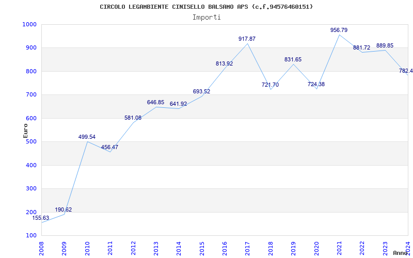Click the 917.87 peak label
The width and height of the screenshot is (413, 258).
coord(247,39)
